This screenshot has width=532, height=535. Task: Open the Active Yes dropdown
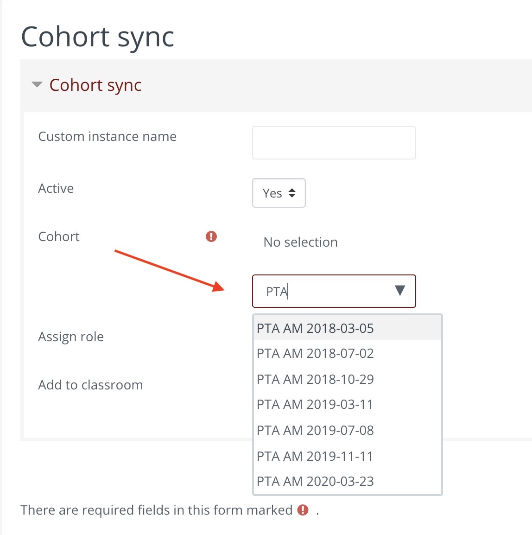(279, 193)
